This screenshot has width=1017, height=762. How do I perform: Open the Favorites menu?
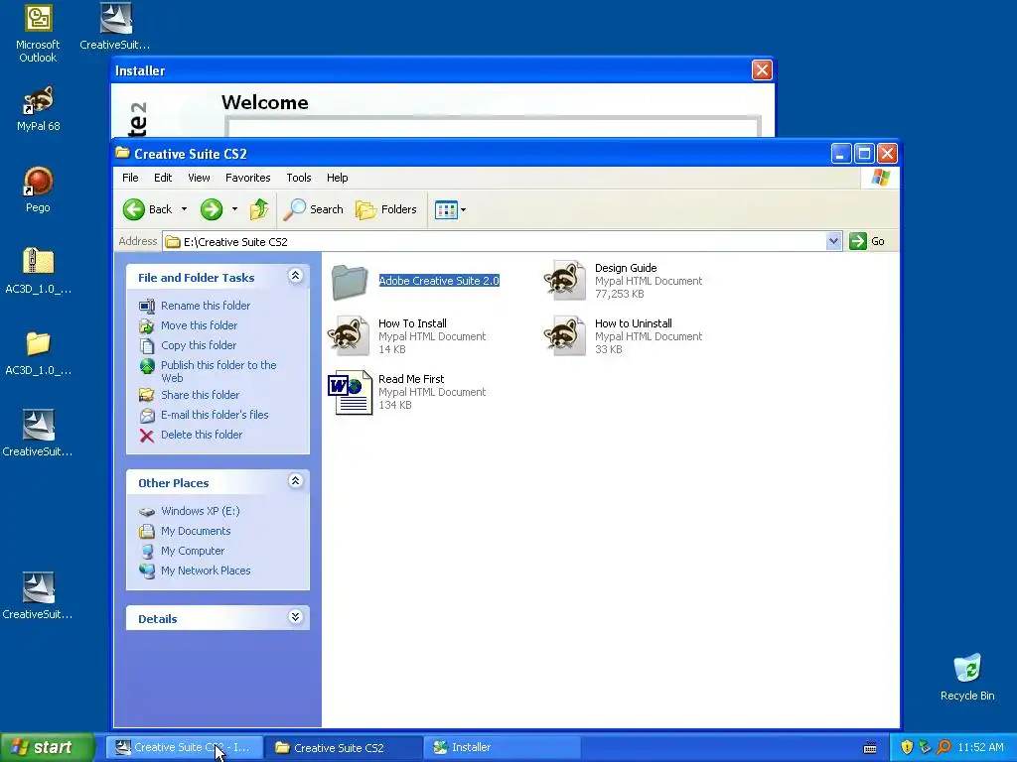pyautogui.click(x=247, y=178)
